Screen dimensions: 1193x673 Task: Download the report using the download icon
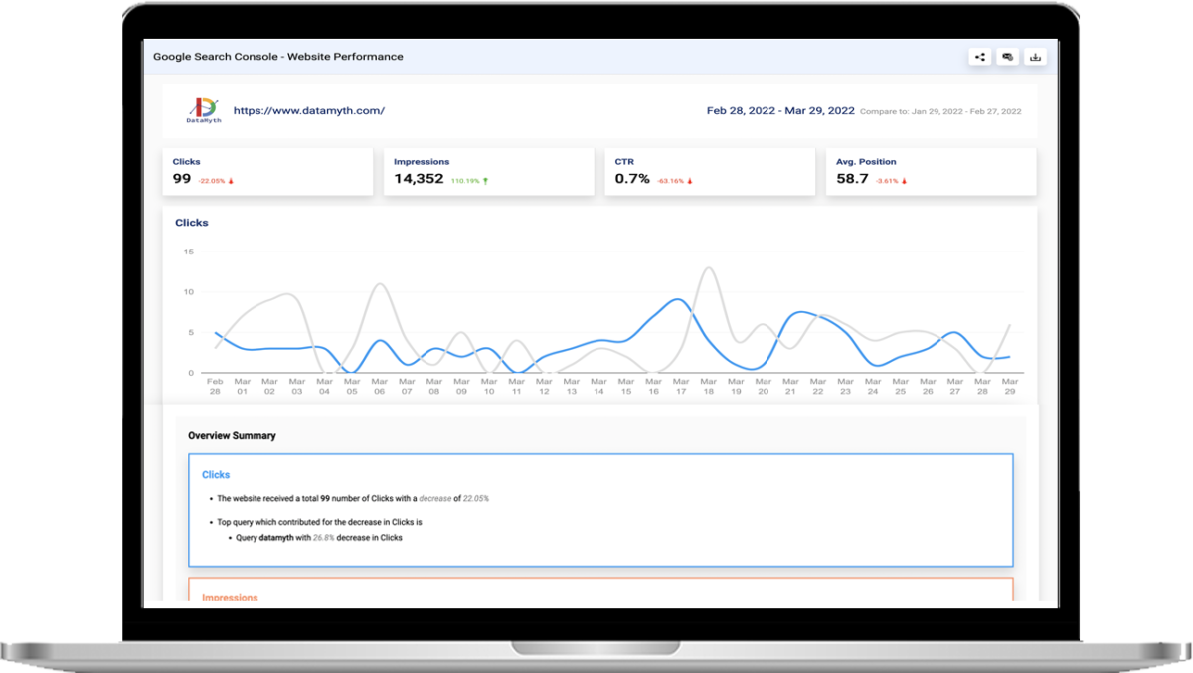[x=1035, y=57]
